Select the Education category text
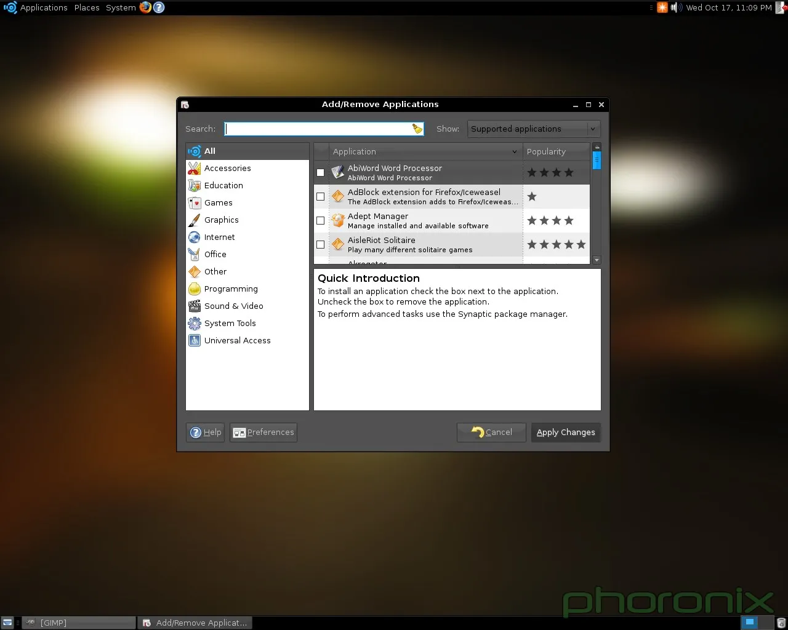This screenshot has height=630, width=788. pyautogui.click(x=223, y=186)
